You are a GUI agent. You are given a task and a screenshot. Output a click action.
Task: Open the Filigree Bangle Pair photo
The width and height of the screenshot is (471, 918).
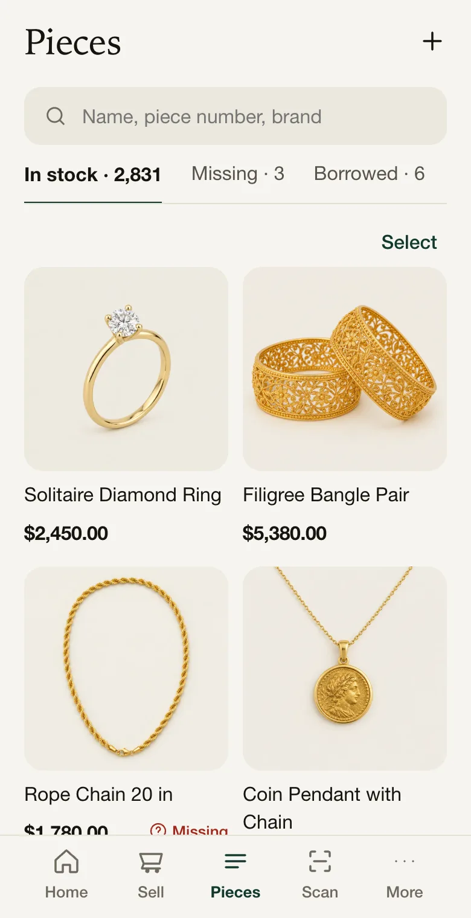pos(345,369)
